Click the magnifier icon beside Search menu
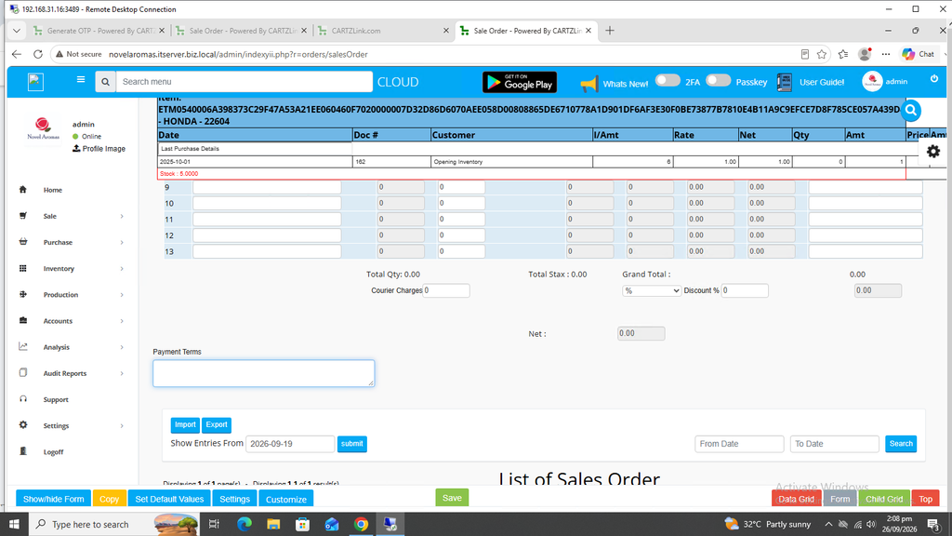Viewport: 952px width, 536px height. [x=106, y=82]
